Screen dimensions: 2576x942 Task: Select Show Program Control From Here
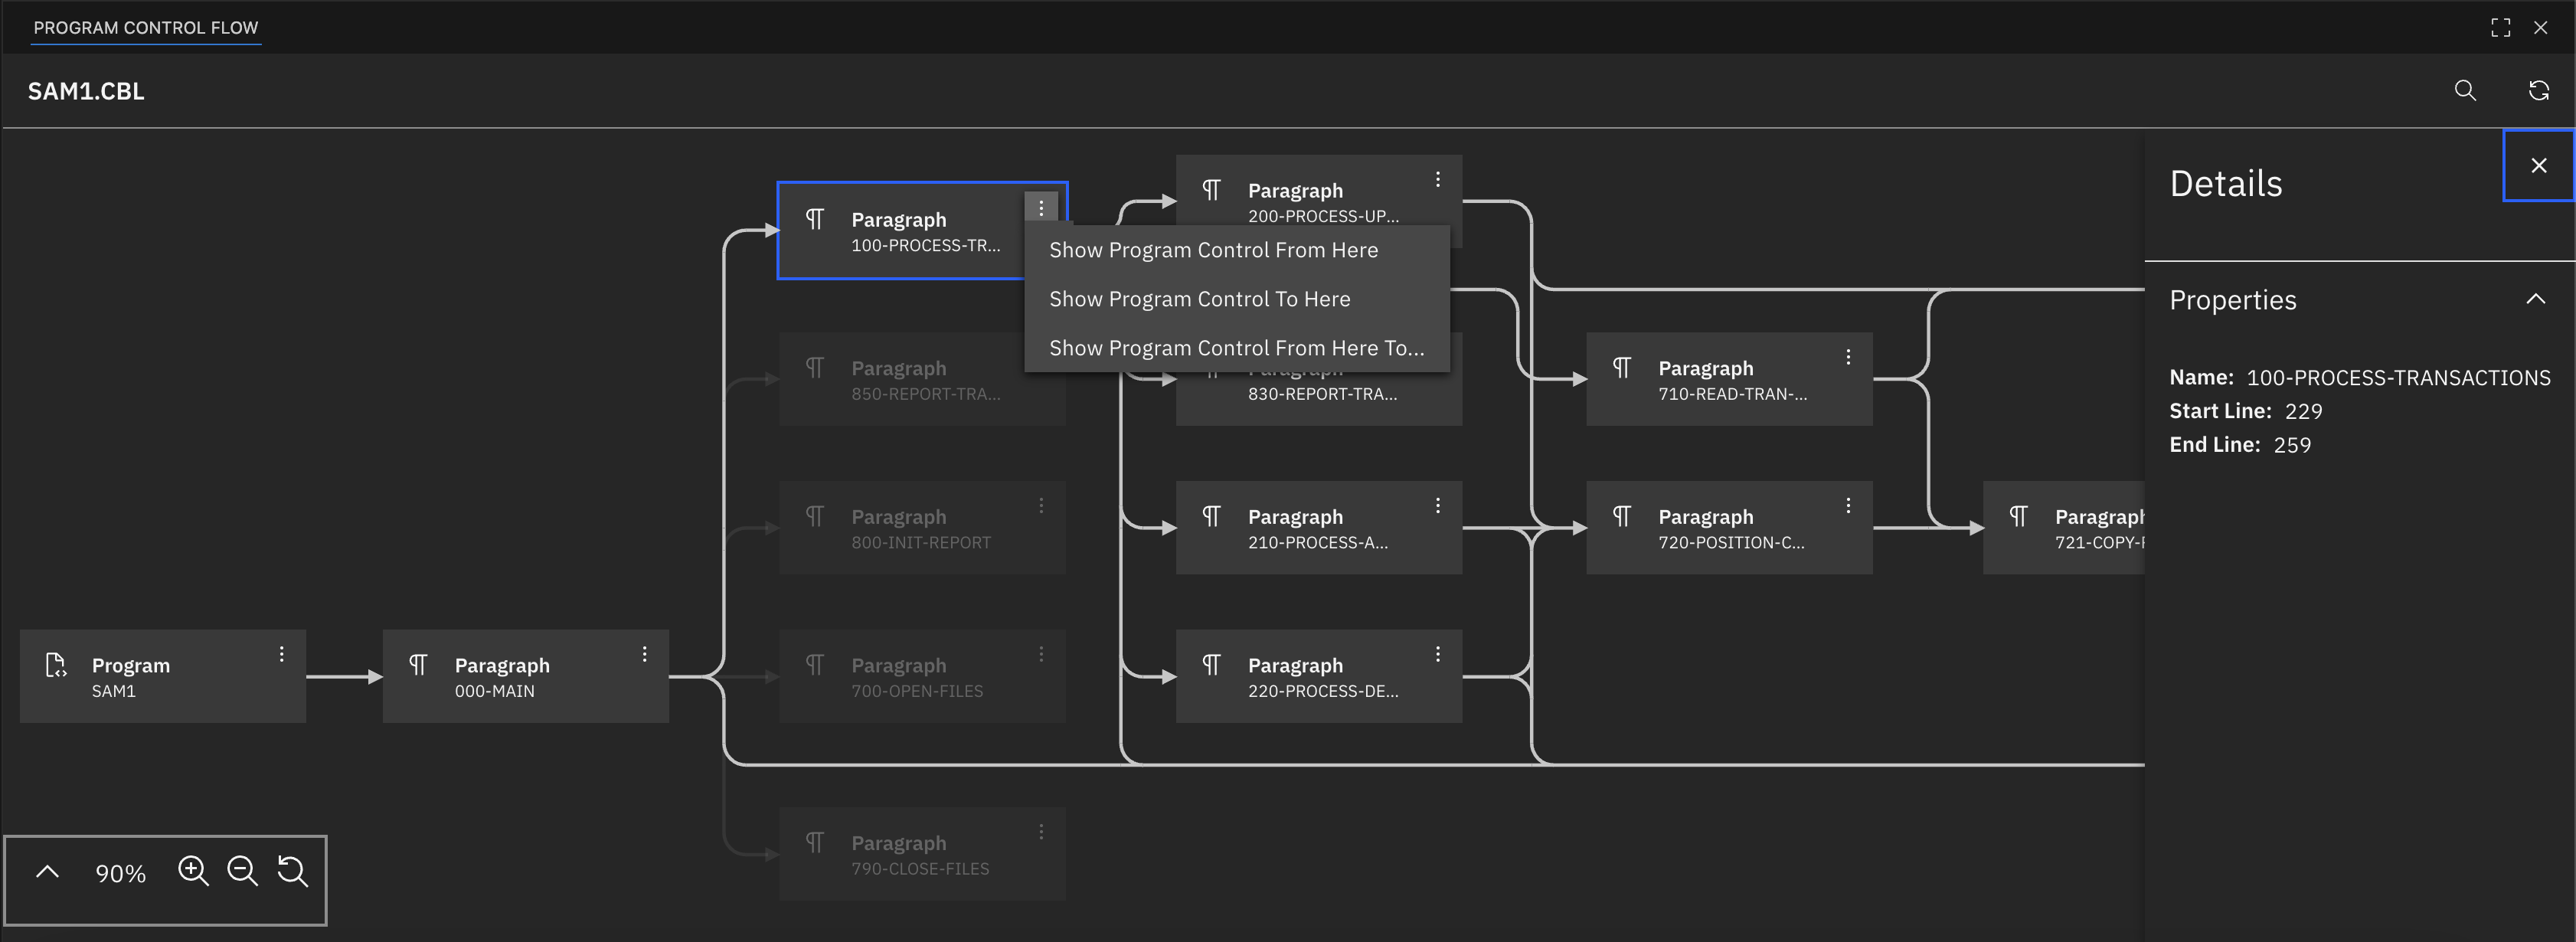point(1212,250)
